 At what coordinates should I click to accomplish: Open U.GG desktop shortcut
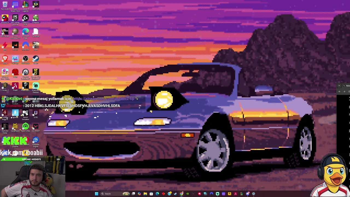36,114
